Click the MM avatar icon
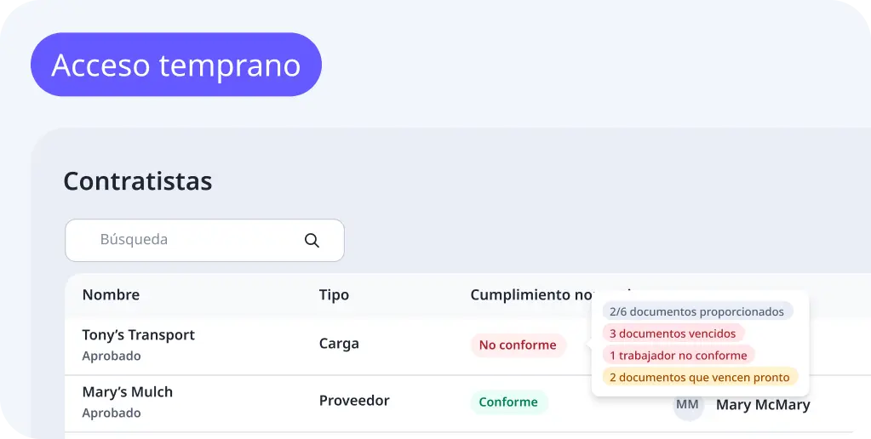This screenshot has height=439, width=871. 688,406
